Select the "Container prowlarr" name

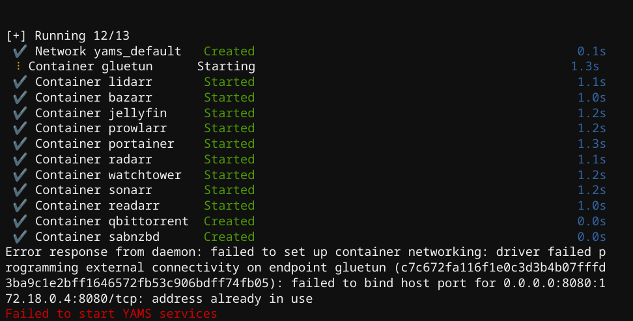(101, 128)
